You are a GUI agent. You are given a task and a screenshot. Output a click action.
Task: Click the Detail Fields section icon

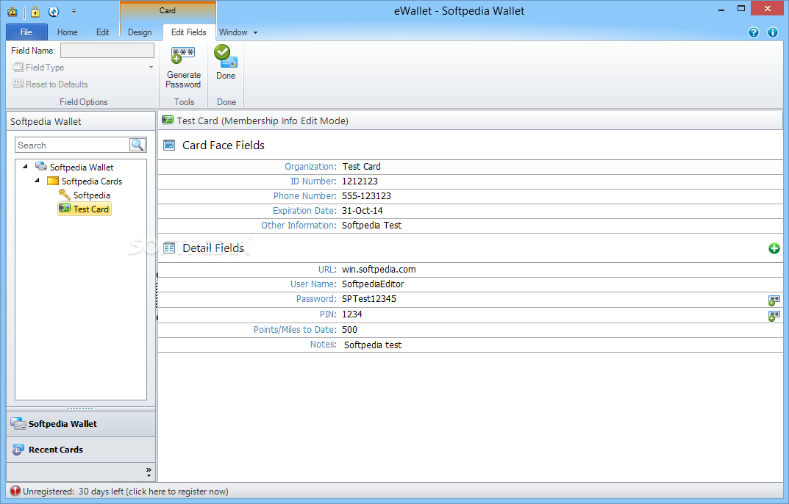tap(169, 248)
